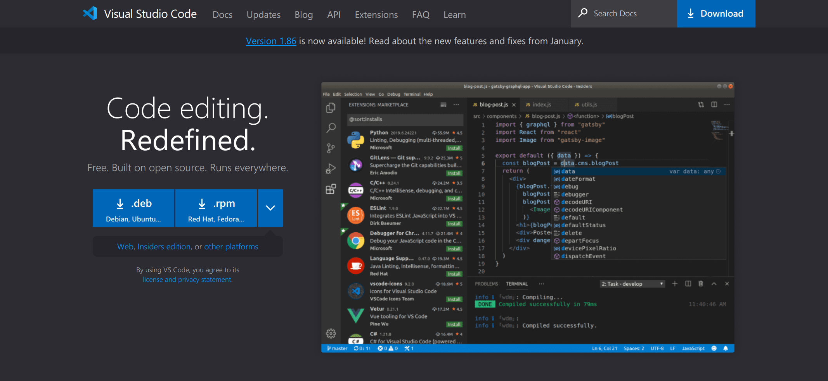Click the ESLint extension icon

coord(356,216)
